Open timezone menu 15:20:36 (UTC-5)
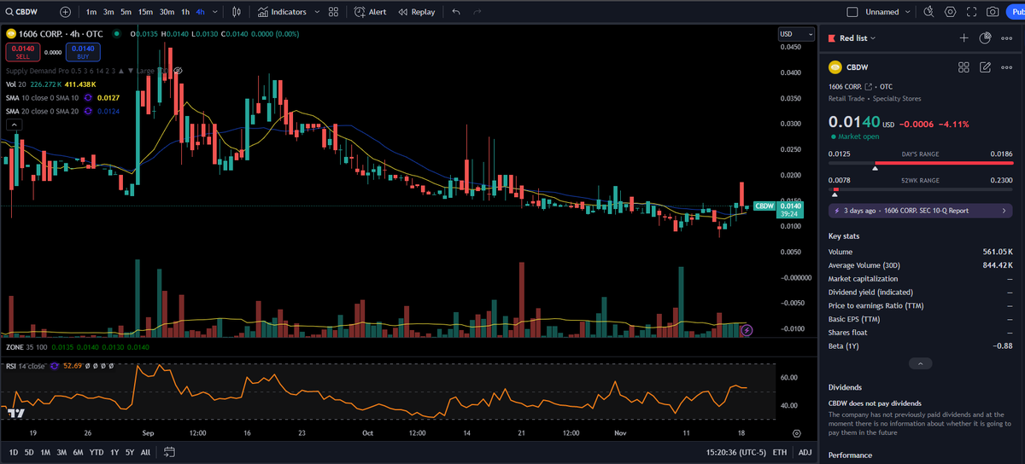This screenshot has width=1025, height=464. (x=735, y=452)
